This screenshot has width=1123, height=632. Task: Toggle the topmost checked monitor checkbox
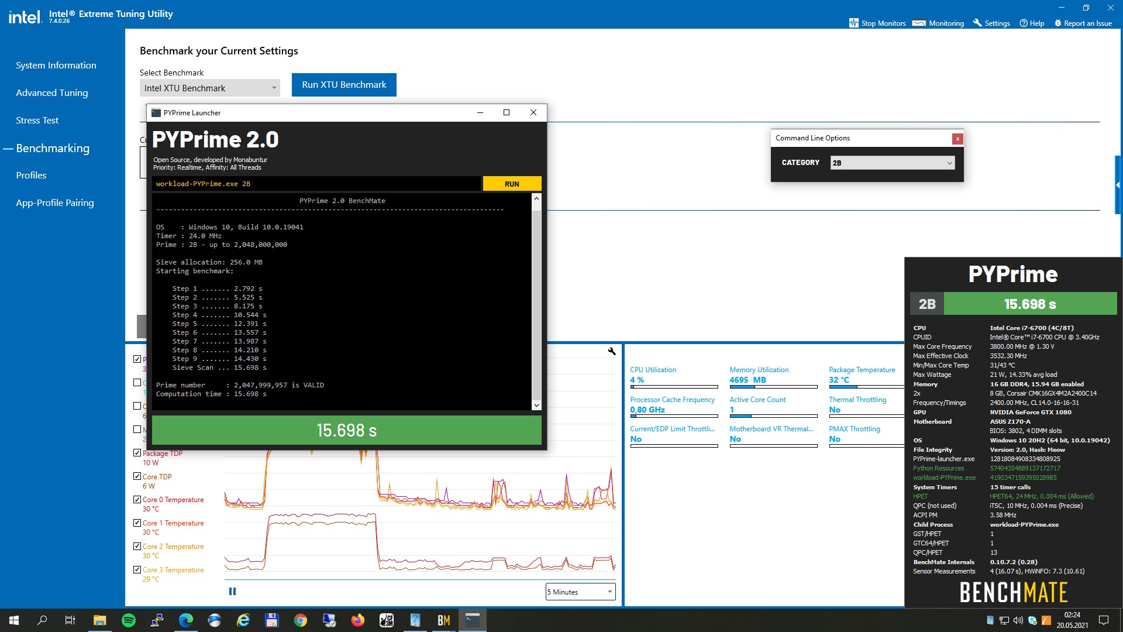(x=137, y=359)
